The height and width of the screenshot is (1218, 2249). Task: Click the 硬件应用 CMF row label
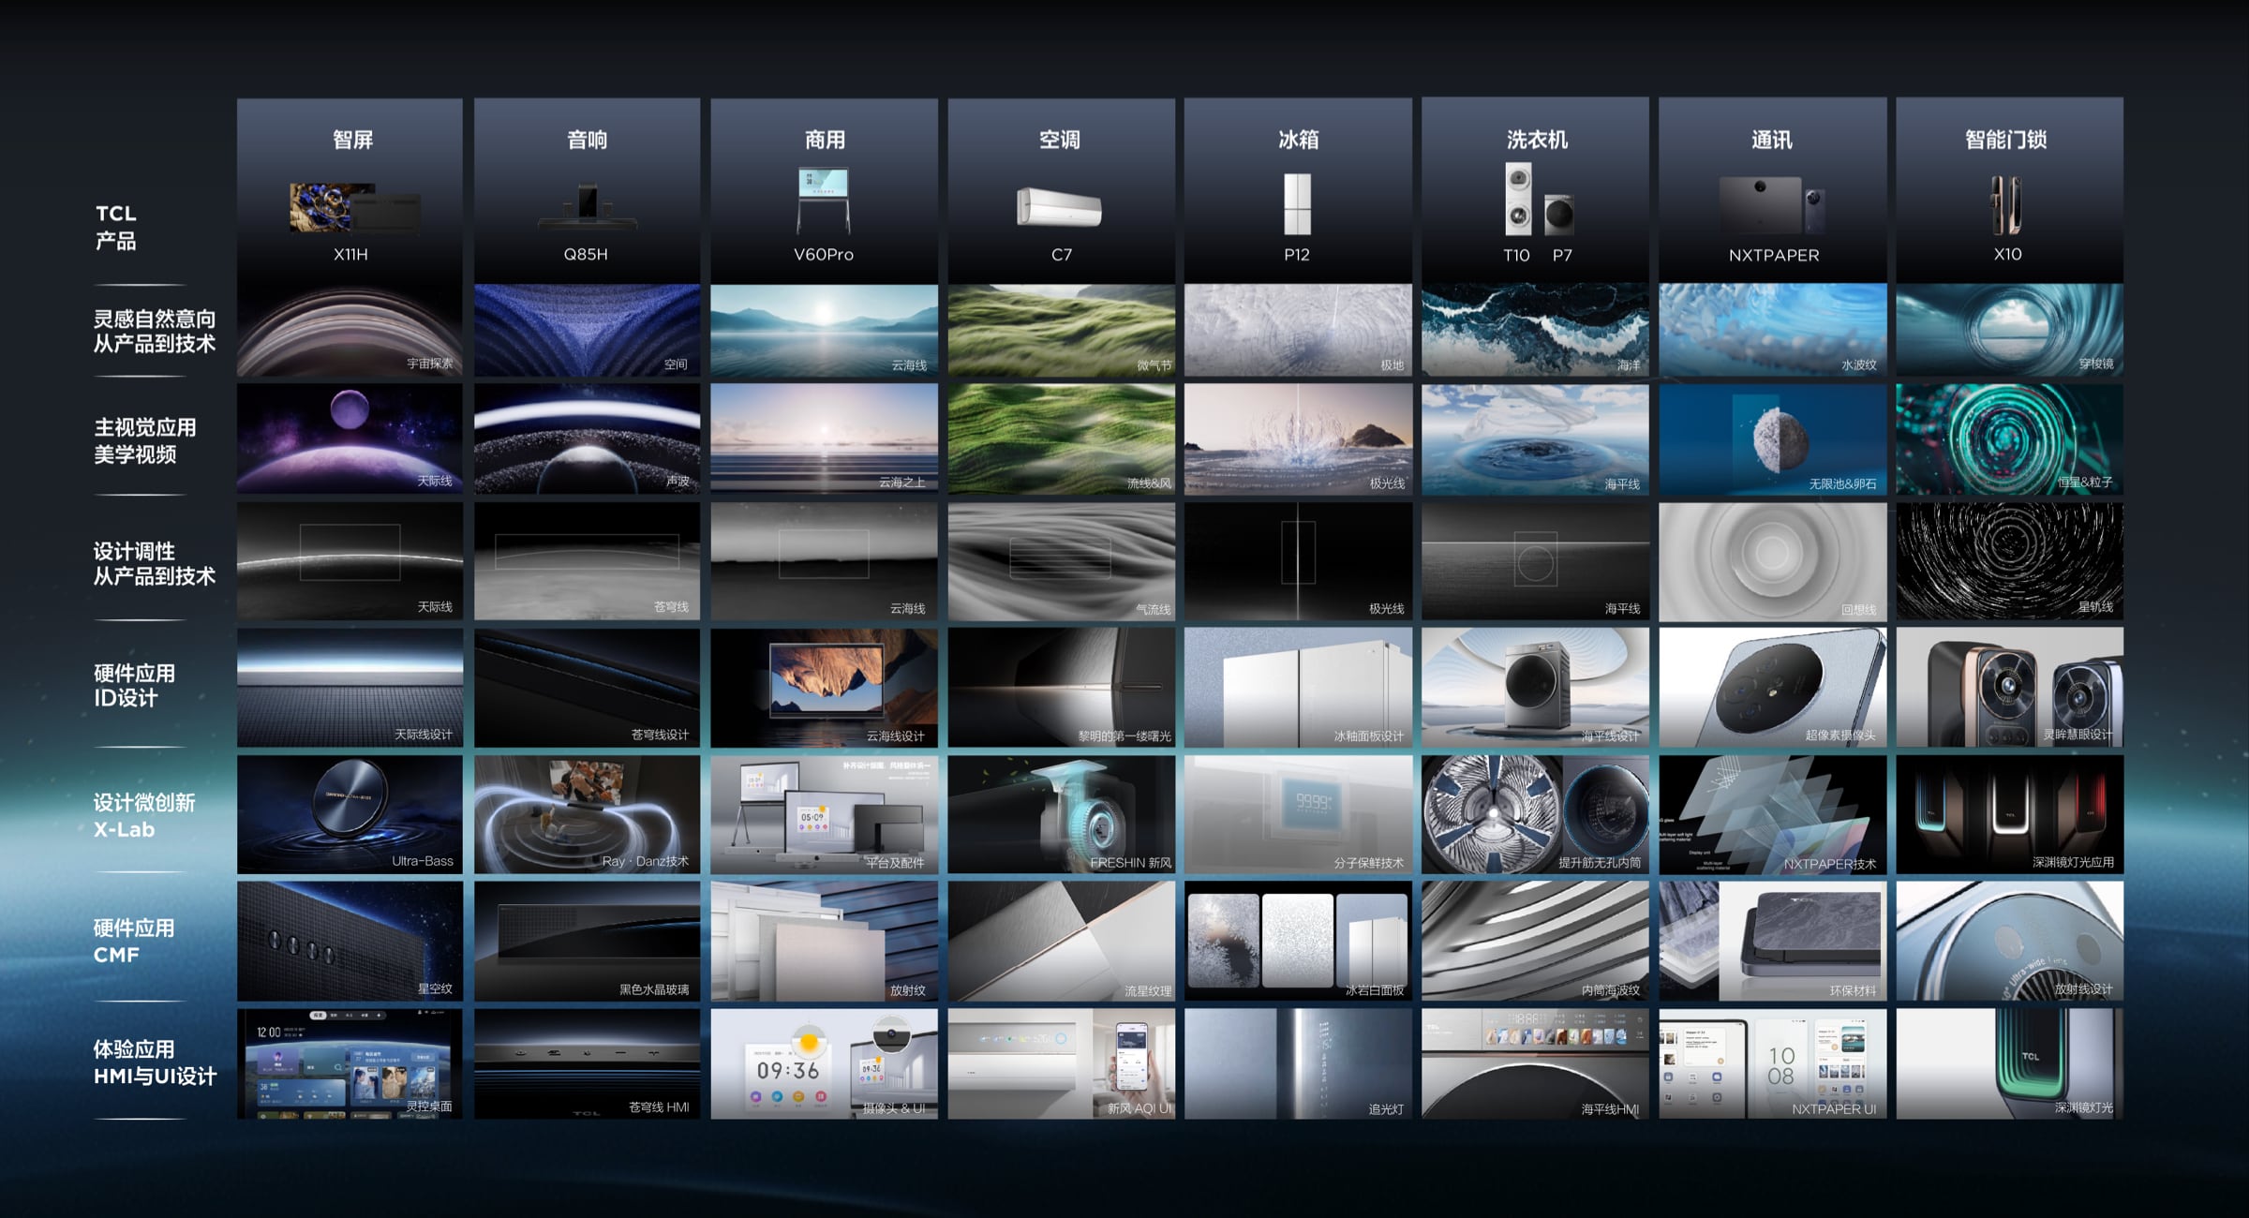click(x=133, y=941)
